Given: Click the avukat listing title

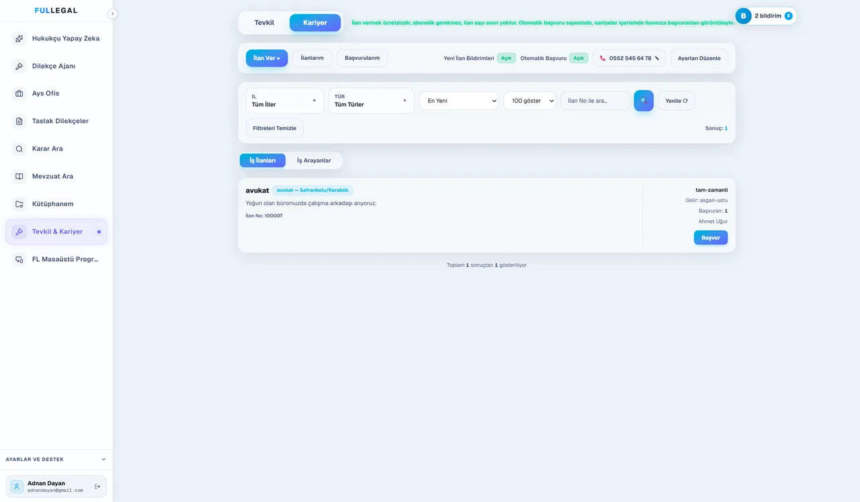Looking at the screenshot, I should point(257,191).
